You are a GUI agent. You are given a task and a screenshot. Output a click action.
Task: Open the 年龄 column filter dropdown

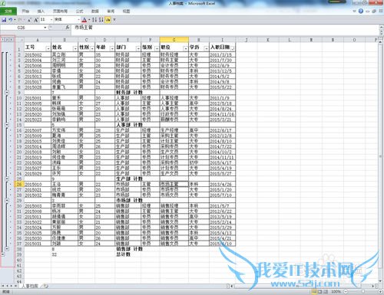click(112, 48)
